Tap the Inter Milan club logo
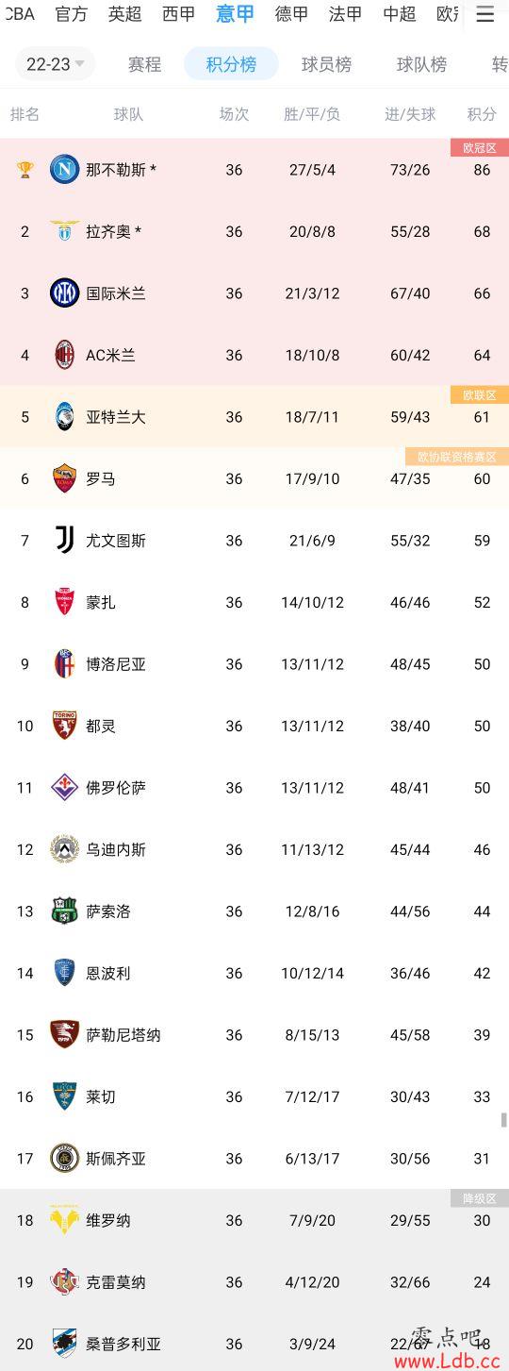This screenshot has height=1371, width=509. (64, 293)
